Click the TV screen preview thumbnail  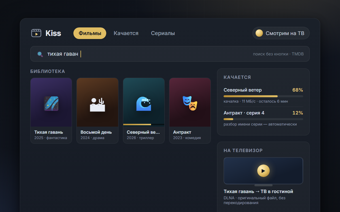263,171
